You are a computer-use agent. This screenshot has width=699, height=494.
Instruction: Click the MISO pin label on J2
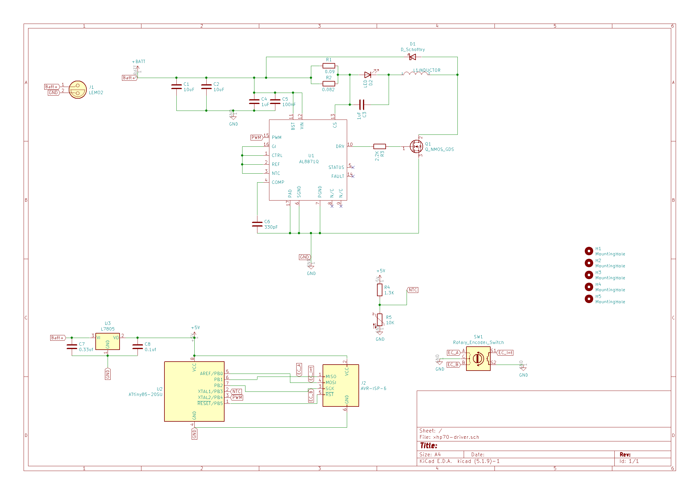(331, 377)
